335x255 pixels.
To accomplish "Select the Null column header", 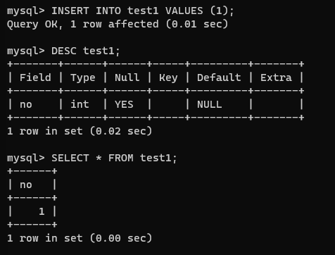I will coord(127,77).
